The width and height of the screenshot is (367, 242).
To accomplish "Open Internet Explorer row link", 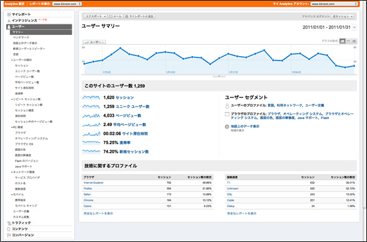I will 93,183.
